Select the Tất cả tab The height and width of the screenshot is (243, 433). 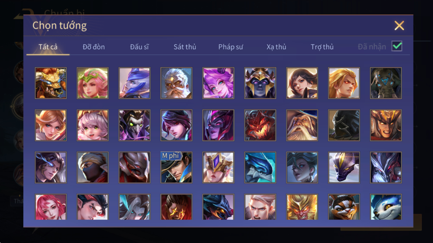point(48,47)
